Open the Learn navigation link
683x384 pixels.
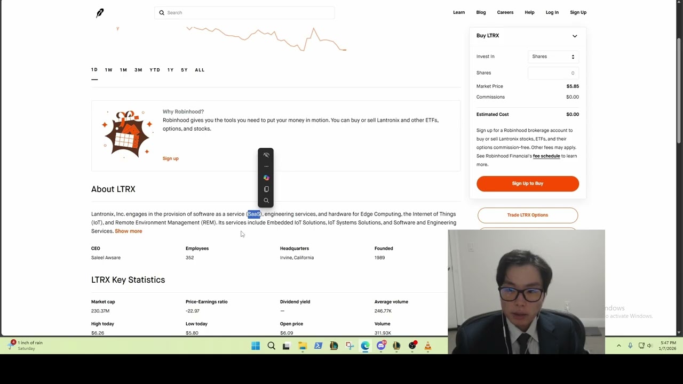[x=459, y=12]
